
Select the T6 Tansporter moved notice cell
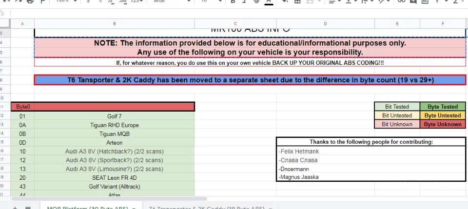[x=250, y=80]
